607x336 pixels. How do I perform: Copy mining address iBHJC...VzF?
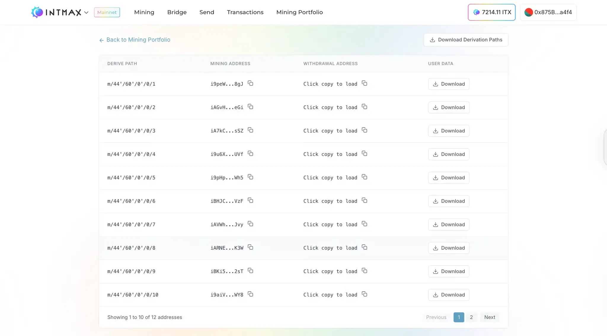coord(250,201)
